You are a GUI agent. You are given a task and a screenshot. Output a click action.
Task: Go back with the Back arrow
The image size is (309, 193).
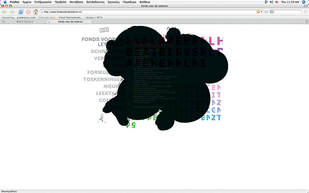4,12
